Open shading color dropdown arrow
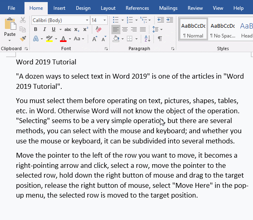 click(123, 39)
